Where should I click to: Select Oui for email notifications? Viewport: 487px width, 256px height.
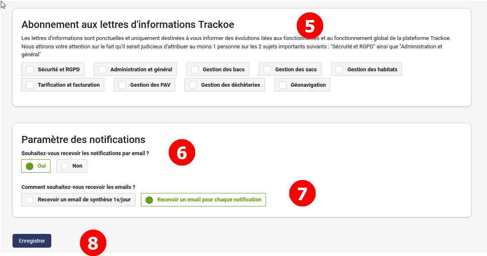[x=30, y=166]
